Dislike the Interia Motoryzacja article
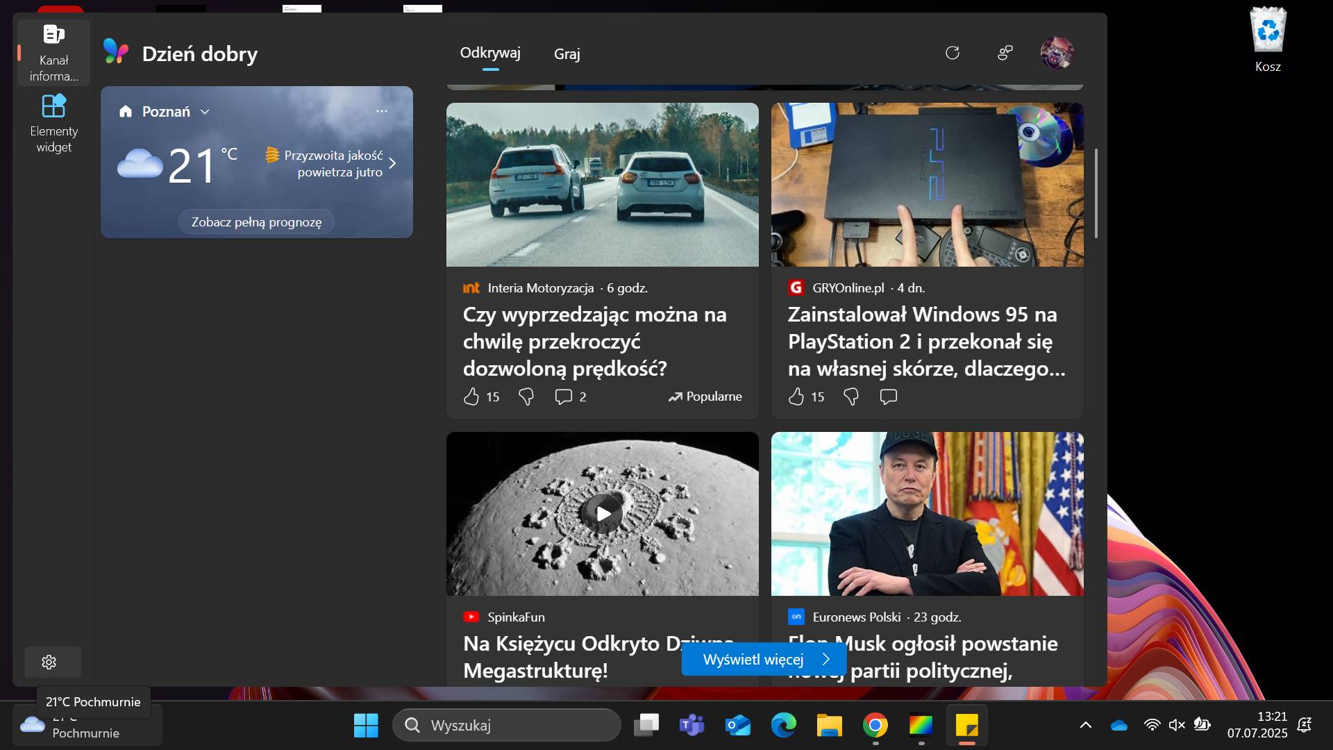Viewport: 1333px width, 750px height. 526,397
